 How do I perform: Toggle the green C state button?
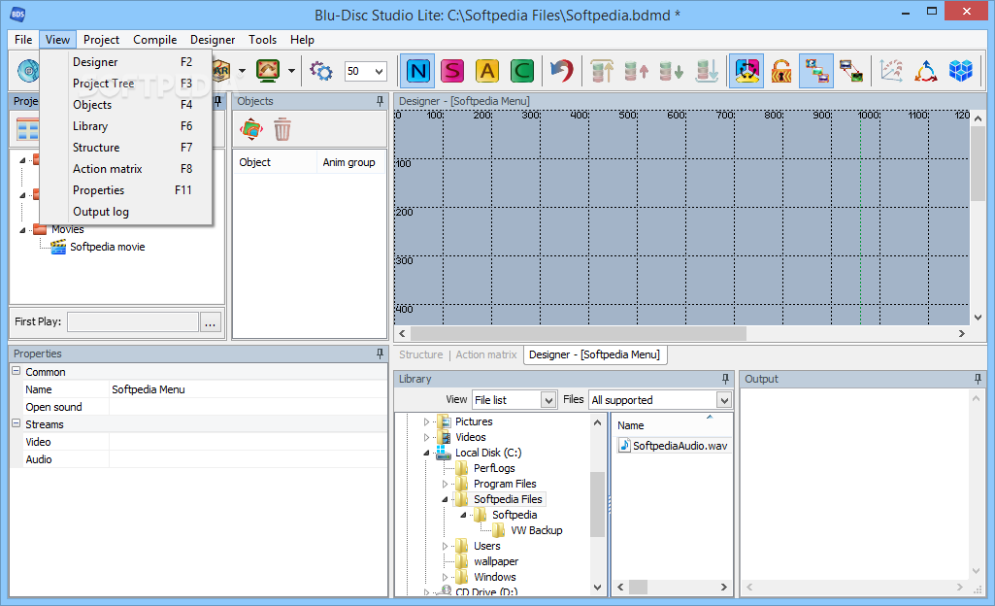521,71
